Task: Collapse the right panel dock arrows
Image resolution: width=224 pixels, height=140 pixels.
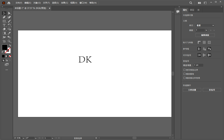Action: 221,7
